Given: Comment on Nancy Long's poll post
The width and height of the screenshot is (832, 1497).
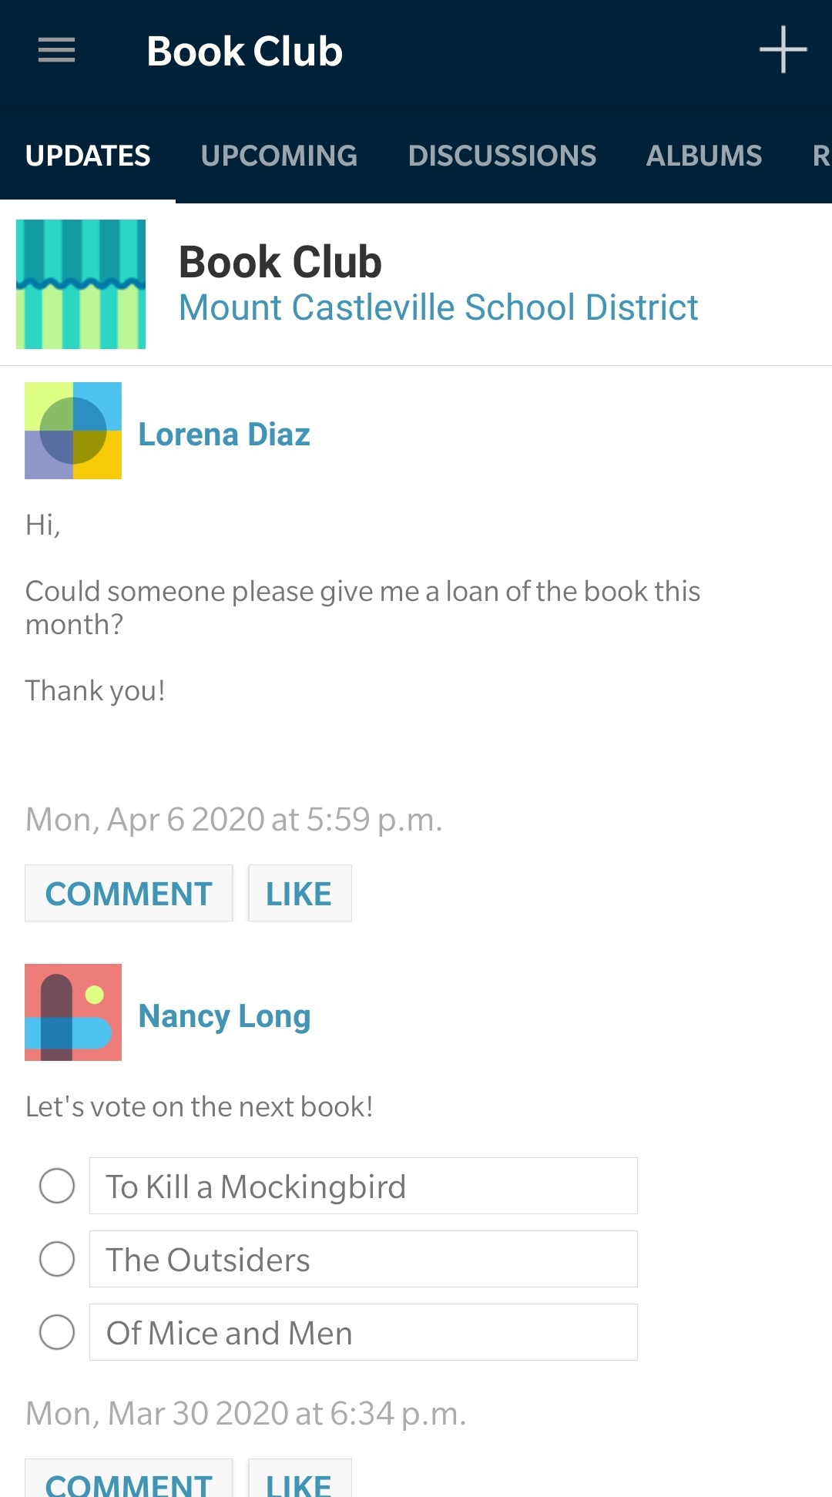Looking at the screenshot, I should (x=129, y=1481).
